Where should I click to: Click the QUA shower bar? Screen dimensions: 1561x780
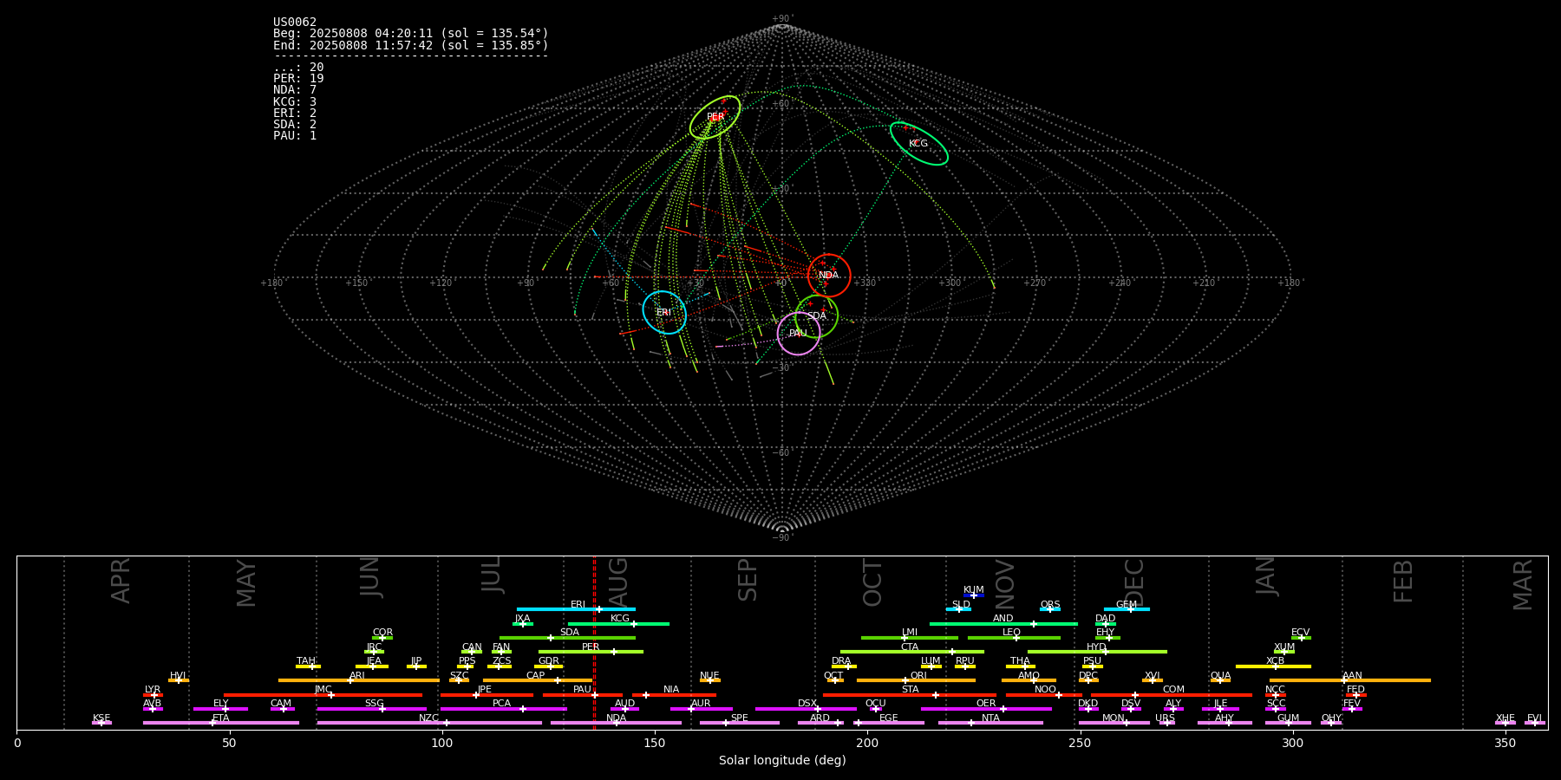[1220, 680]
